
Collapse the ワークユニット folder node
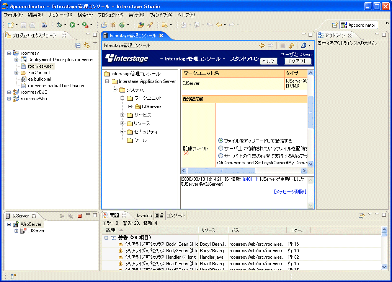click(122, 98)
